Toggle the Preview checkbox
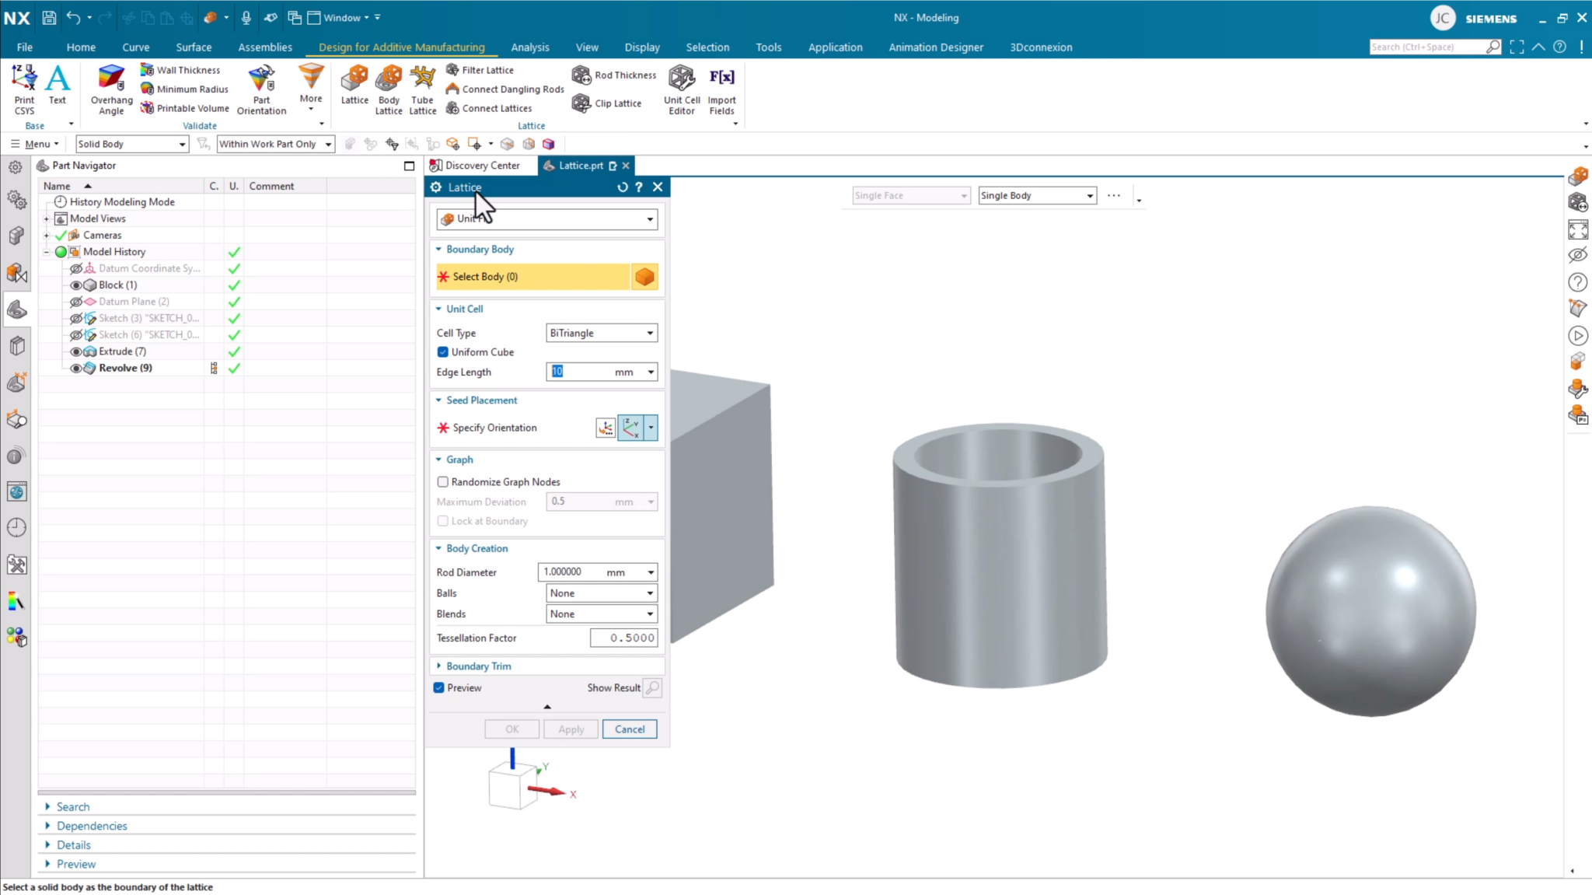The width and height of the screenshot is (1592, 895). (x=439, y=688)
